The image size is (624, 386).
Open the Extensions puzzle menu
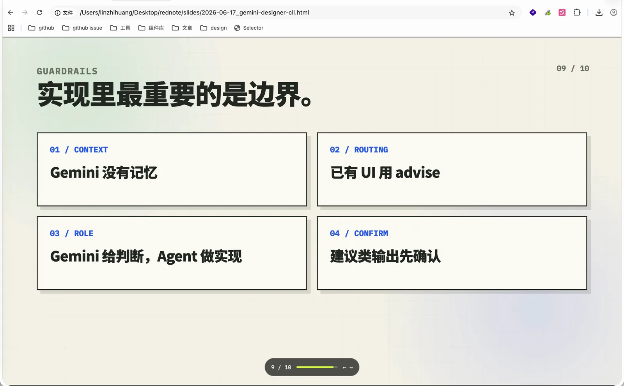[577, 12]
